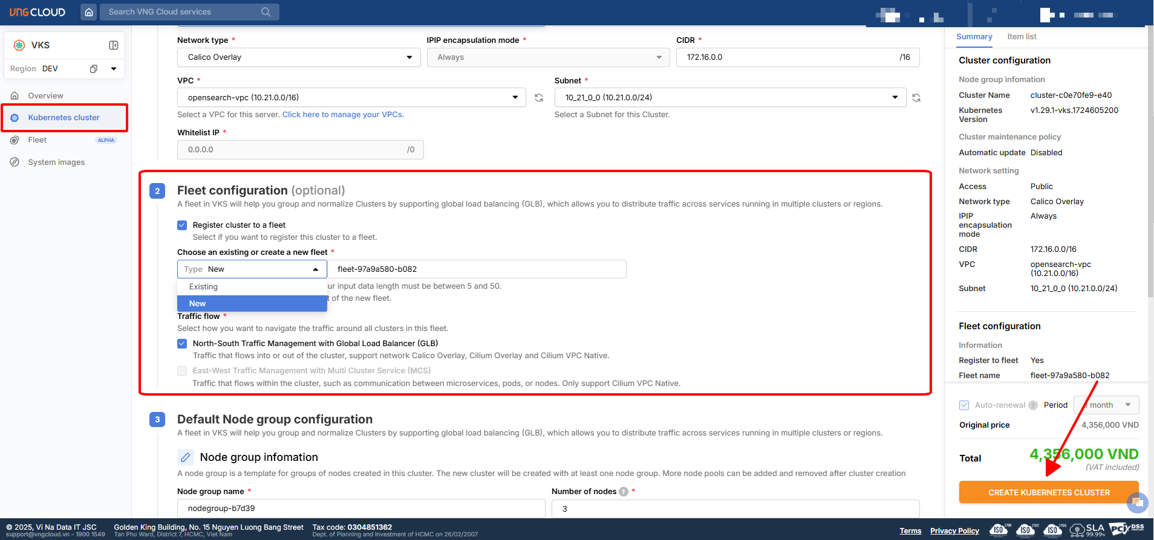Toggle the Auto-renewal checkbox
Image resolution: width=1154 pixels, height=540 pixels.
pyautogui.click(x=964, y=405)
